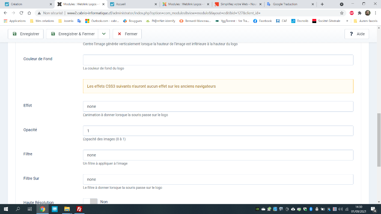Open the Facebook bookmark
Screen dimensions: 381x214
click(263, 21)
